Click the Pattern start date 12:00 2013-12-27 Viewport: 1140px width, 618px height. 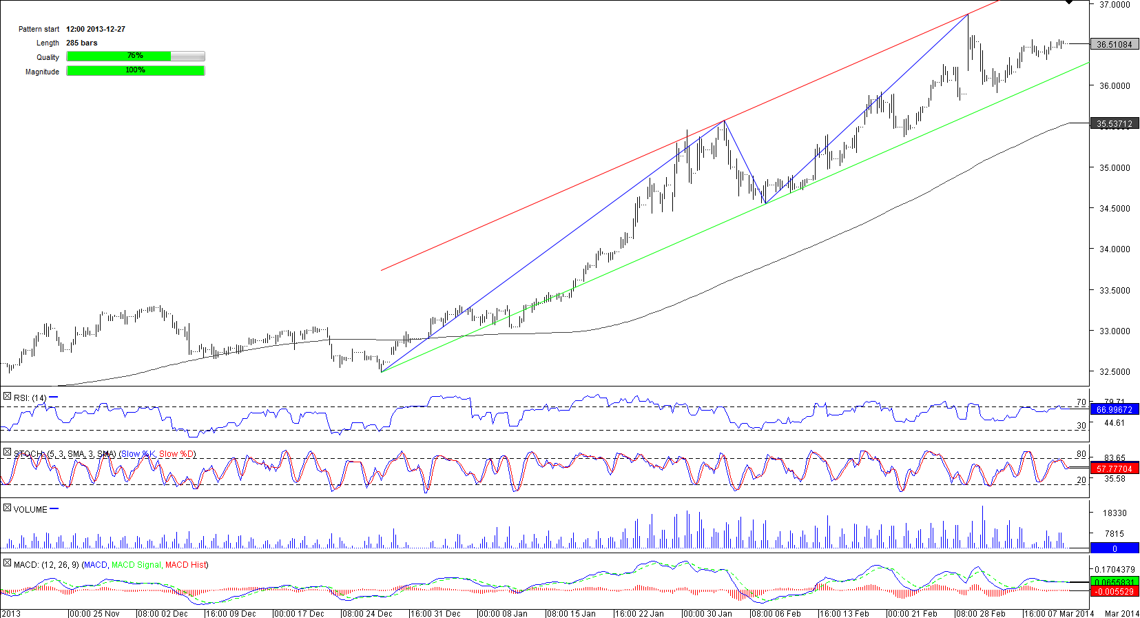click(x=96, y=29)
